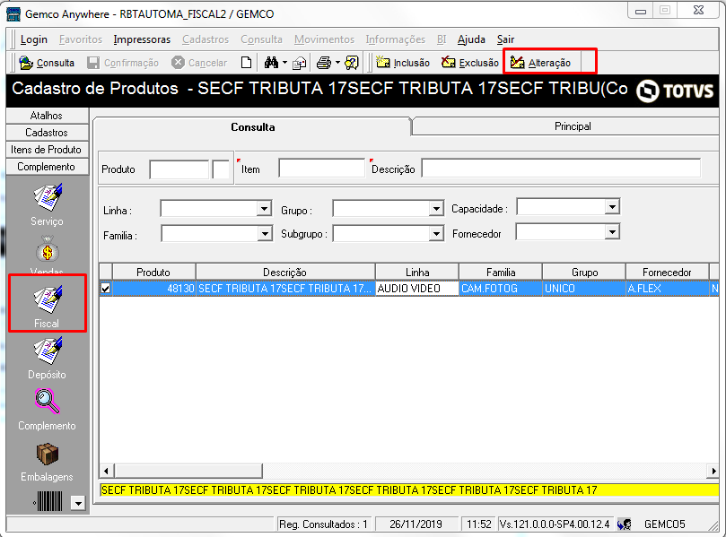Click the Atalhos sidebar button
This screenshot has width=726, height=537.
[x=47, y=116]
